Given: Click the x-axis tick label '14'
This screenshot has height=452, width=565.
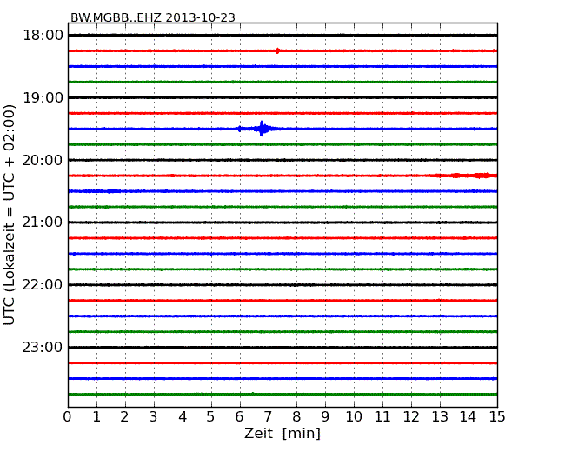Looking at the screenshot, I should [468, 417].
